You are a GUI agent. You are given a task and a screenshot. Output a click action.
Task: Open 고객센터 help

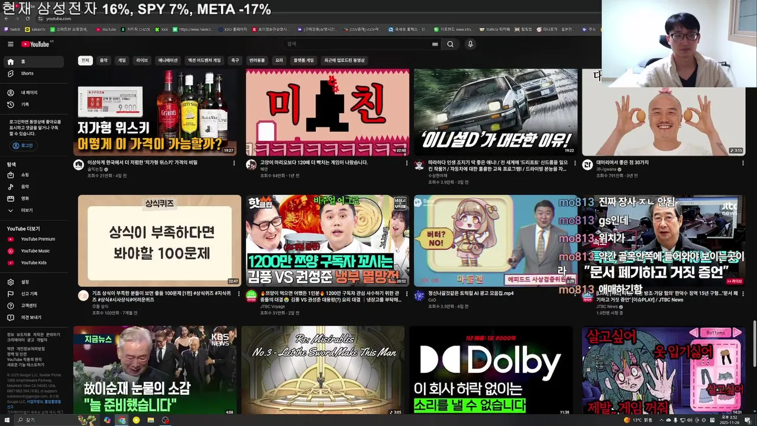[34, 306]
